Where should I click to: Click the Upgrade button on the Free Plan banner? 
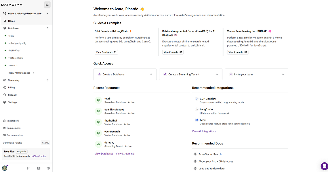(22, 151)
